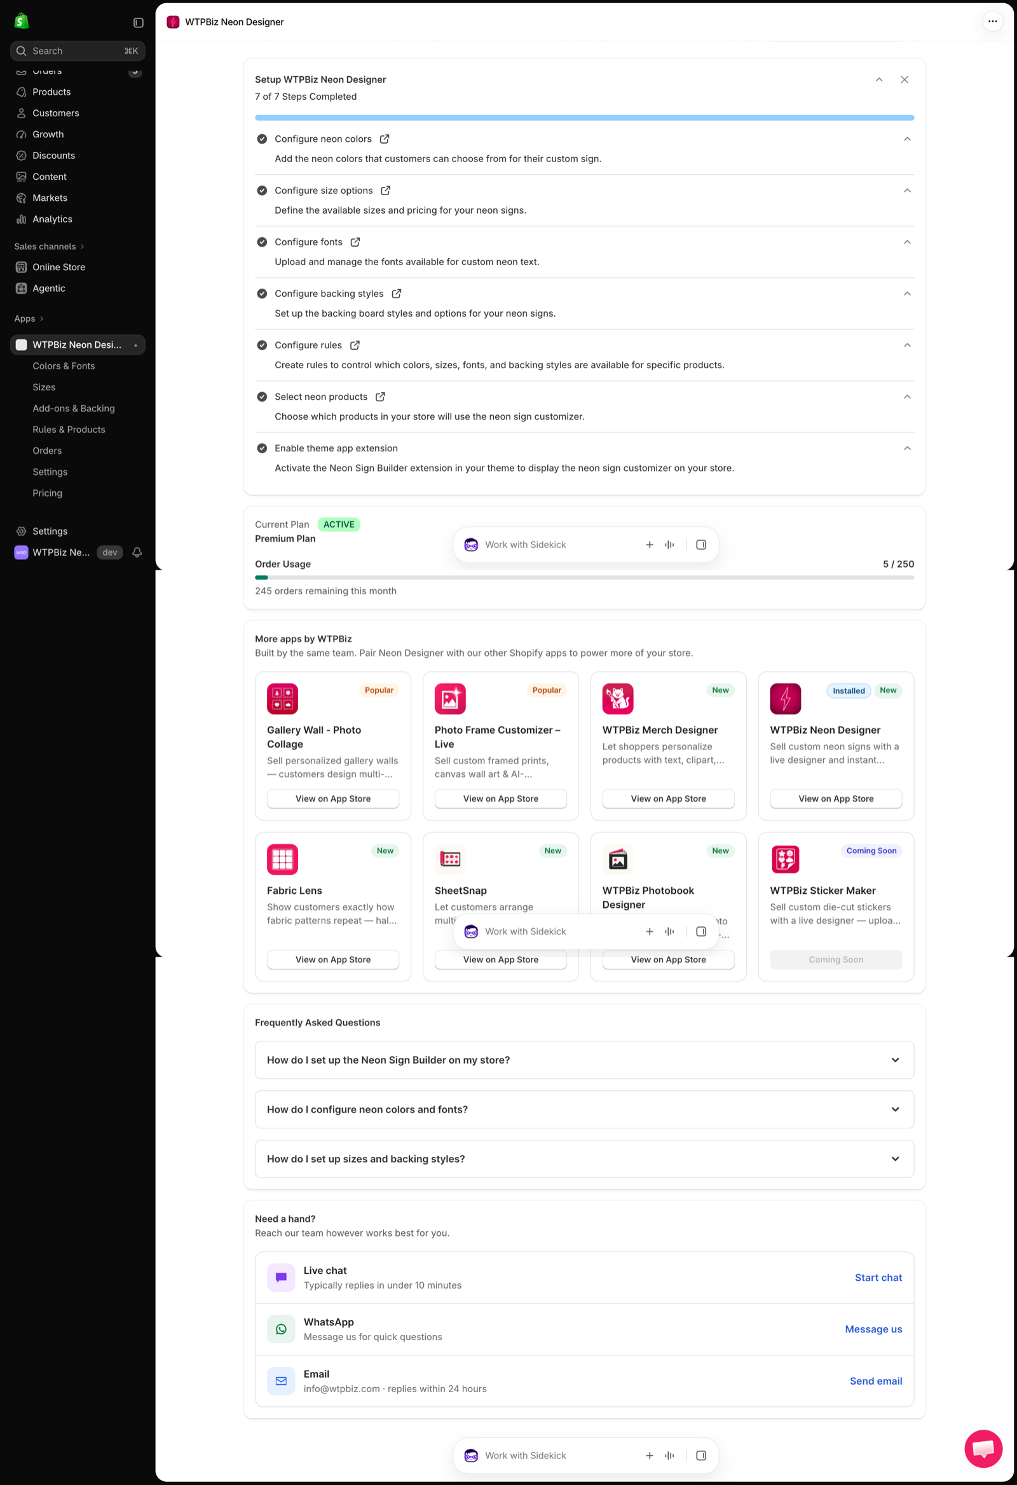
Task: Click the Search field in sidebar
Action: pos(78,50)
